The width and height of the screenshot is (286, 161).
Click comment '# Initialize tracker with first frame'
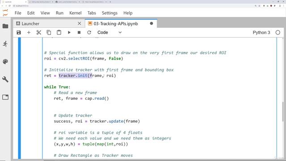click(109, 70)
